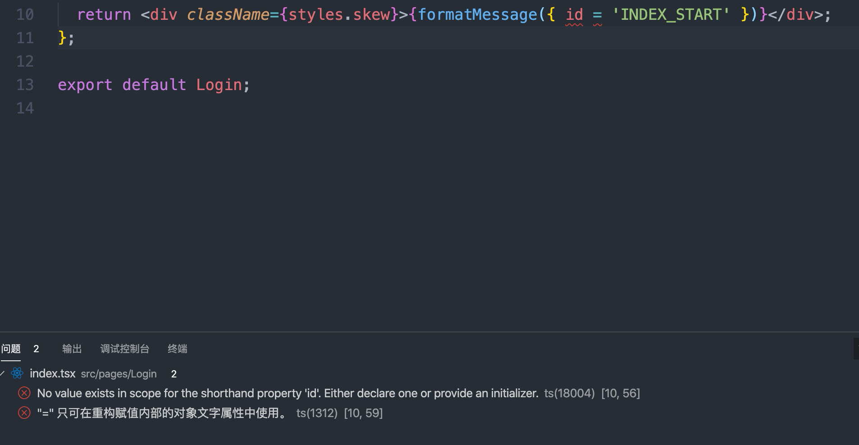Click the React icon next to index.tsx
The width and height of the screenshot is (859, 445).
point(17,373)
